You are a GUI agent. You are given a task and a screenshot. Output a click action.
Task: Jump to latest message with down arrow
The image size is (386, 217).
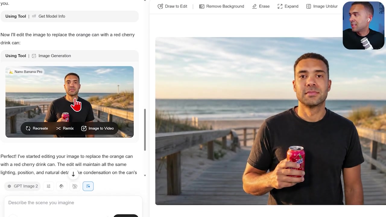coord(73,174)
